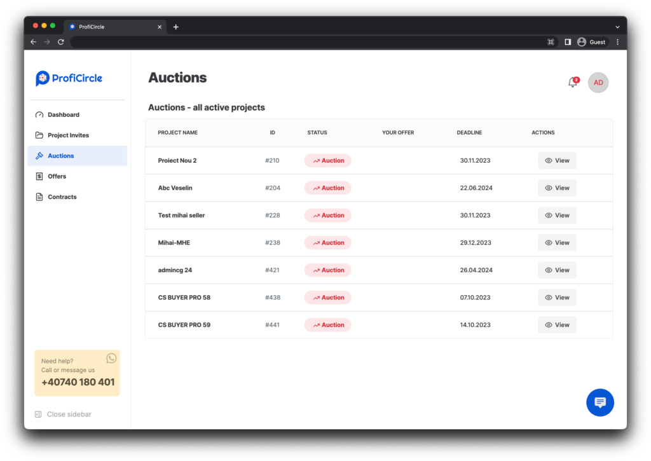View the CS BUYER PRO 58 auction
The height and width of the screenshot is (461, 651).
(557, 298)
